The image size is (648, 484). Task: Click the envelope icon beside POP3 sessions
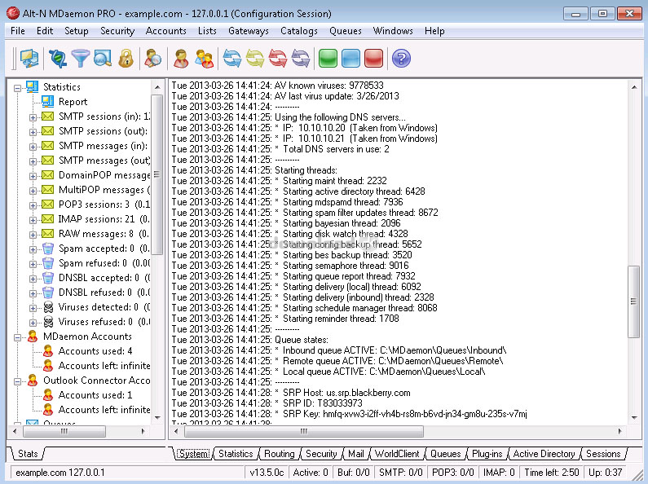(47, 204)
